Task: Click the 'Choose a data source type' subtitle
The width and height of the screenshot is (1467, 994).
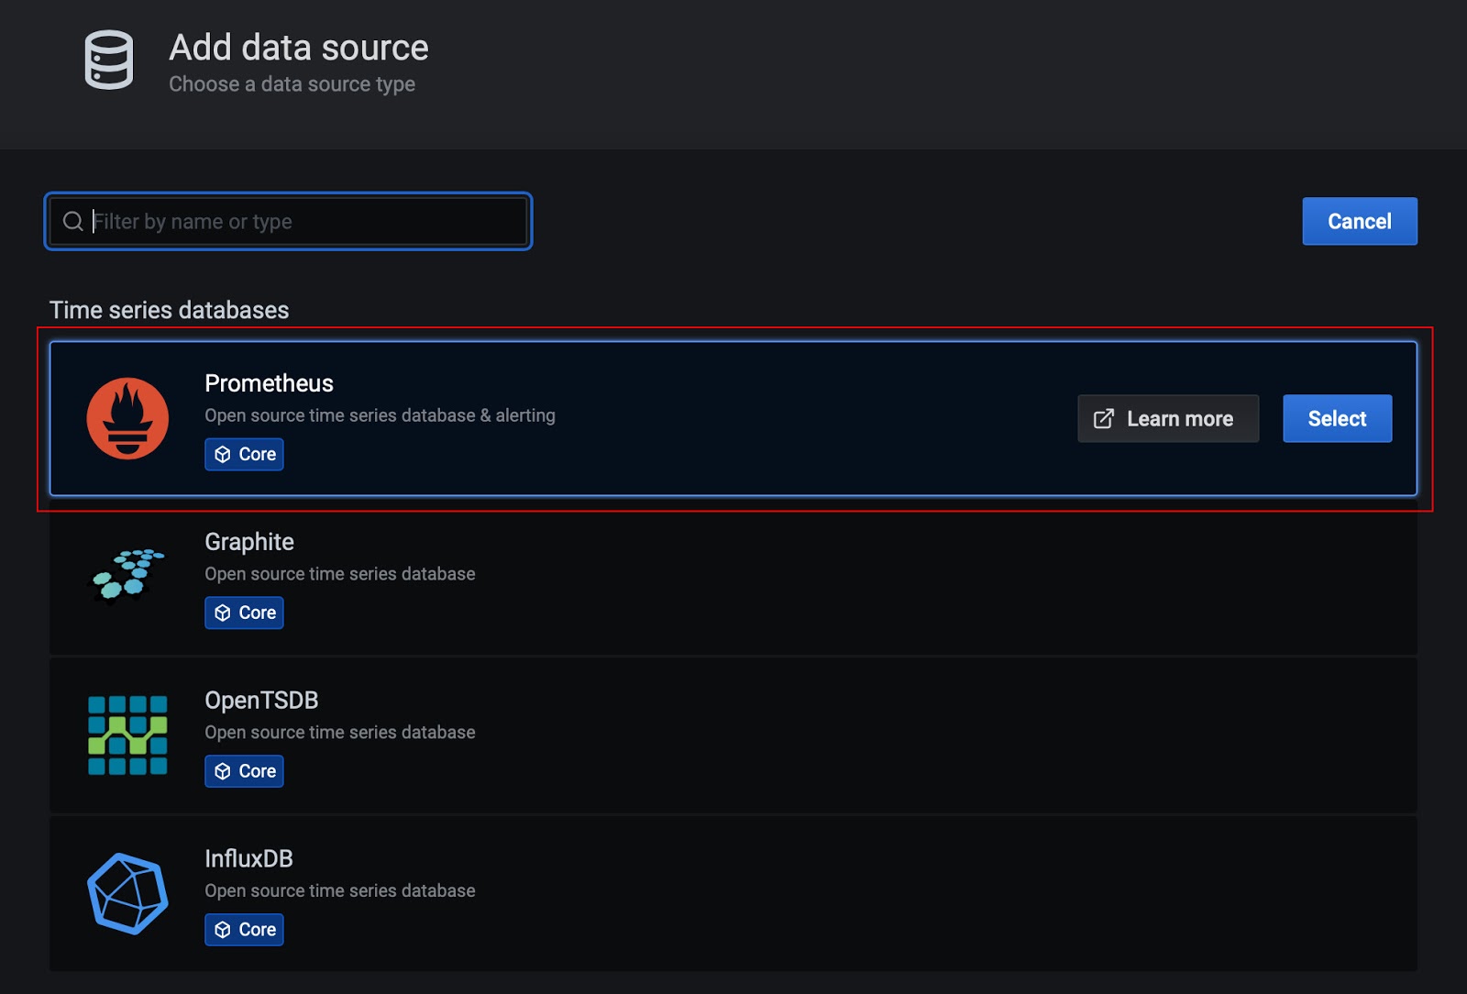Action: pos(292,84)
